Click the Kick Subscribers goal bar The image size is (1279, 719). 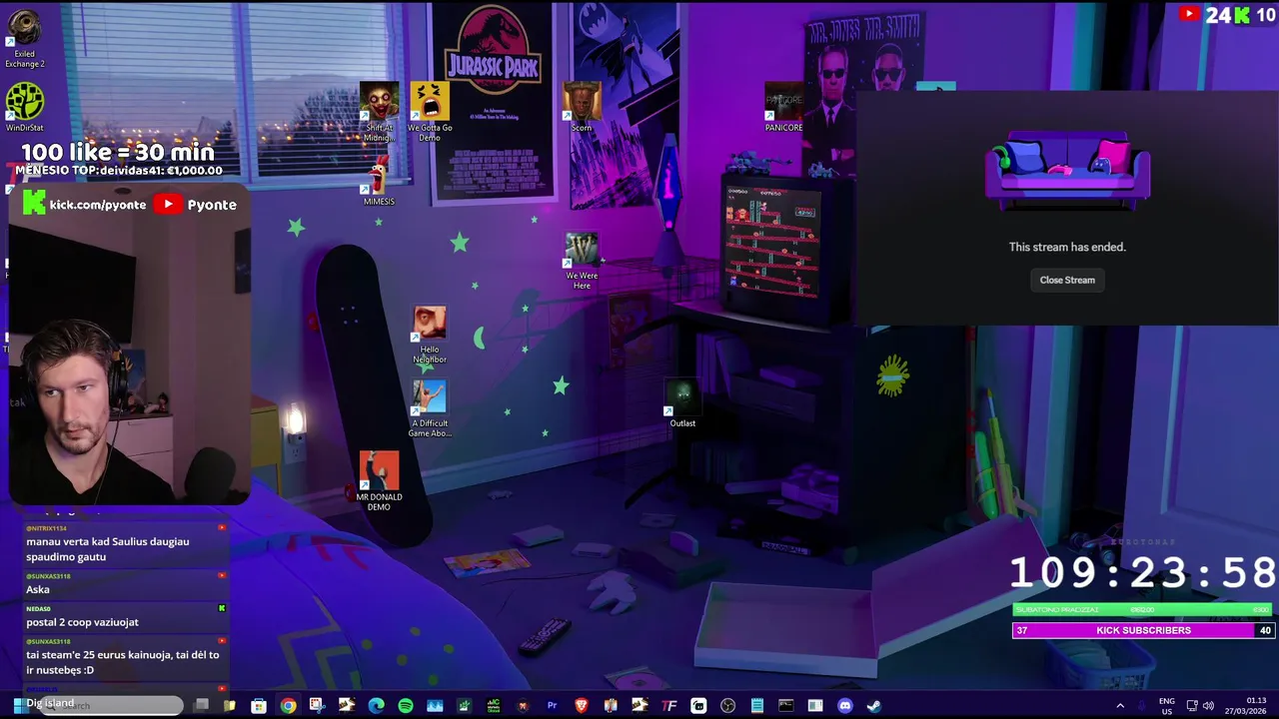[x=1143, y=630]
